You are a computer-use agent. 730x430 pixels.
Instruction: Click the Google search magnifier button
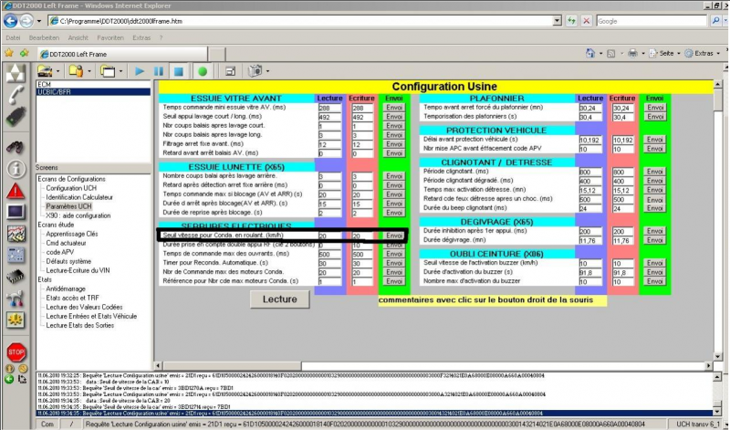(x=715, y=20)
